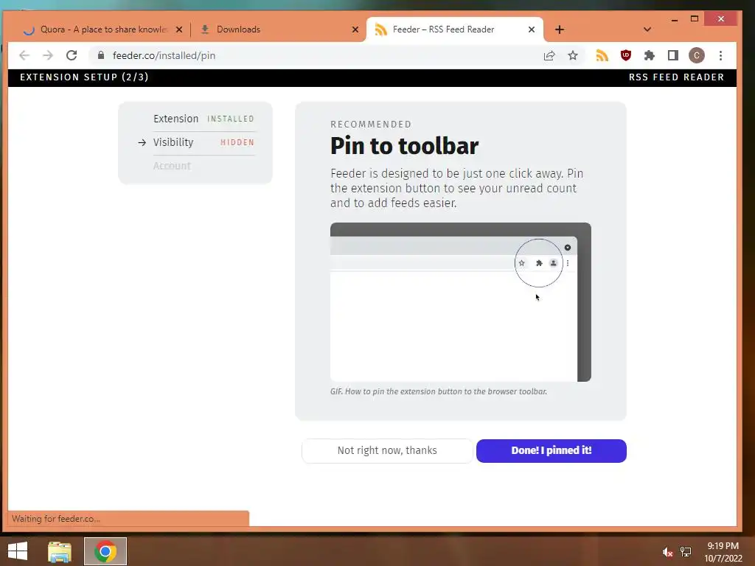Image resolution: width=755 pixels, height=566 pixels.
Task: Click the INSTALLED status label
Action: [230, 119]
